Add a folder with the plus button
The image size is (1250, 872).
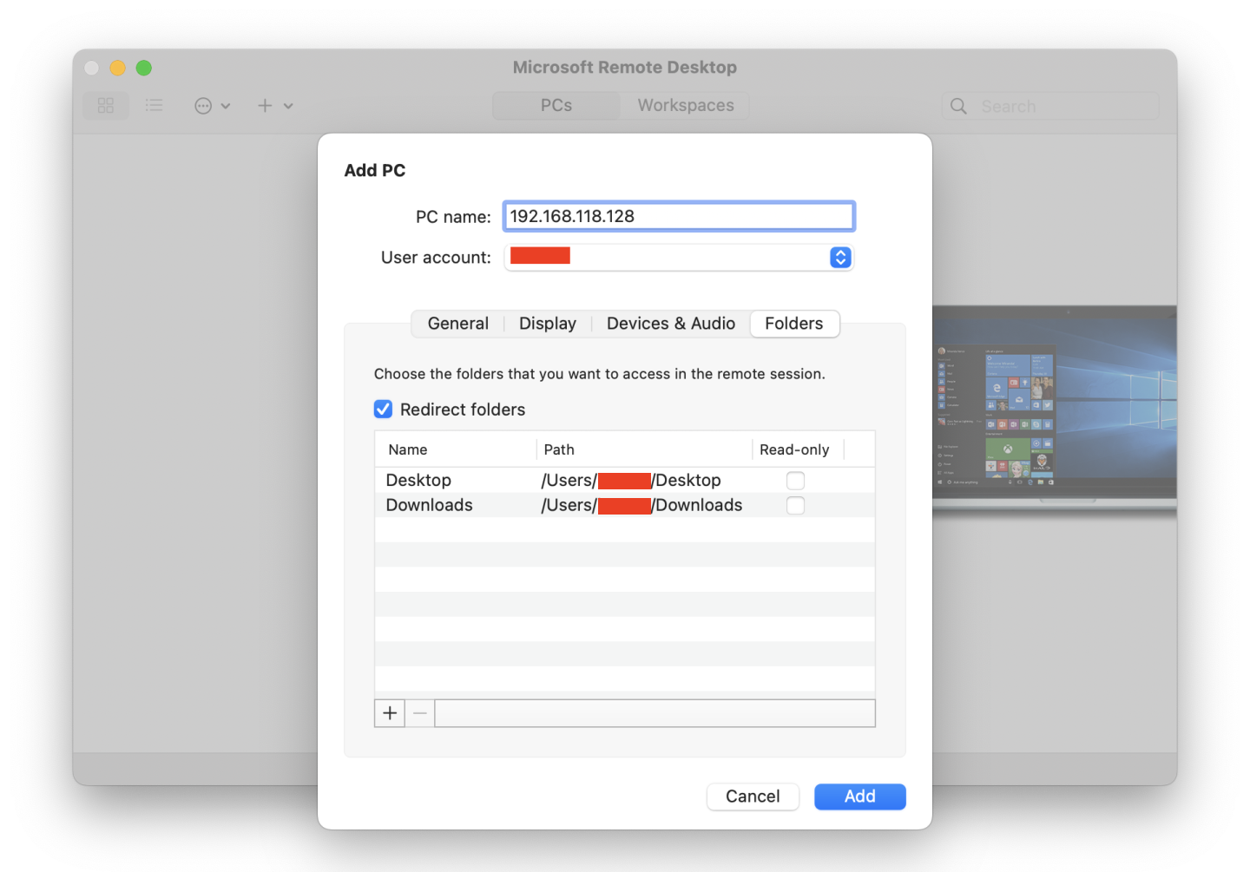click(390, 713)
